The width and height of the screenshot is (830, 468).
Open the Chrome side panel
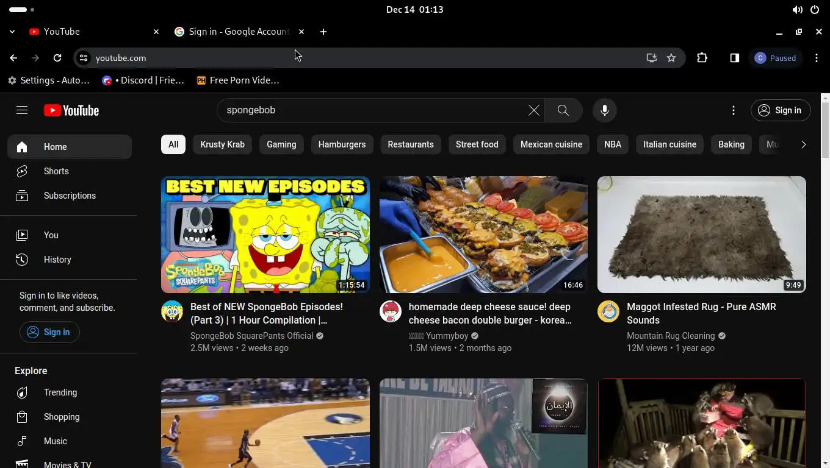[x=735, y=58]
